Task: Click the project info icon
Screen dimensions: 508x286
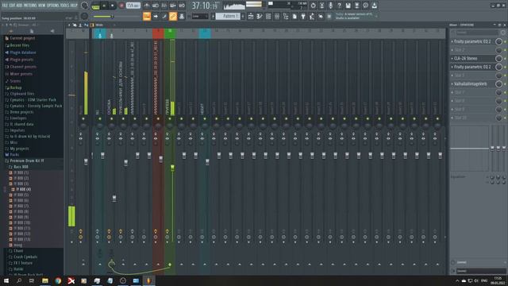Action: click(365, 6)
